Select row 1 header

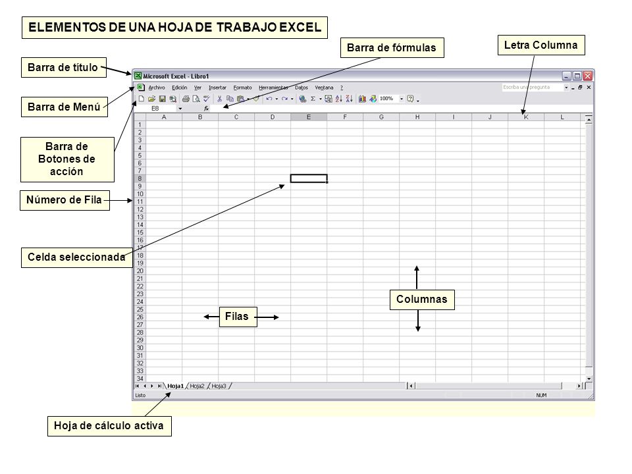140,124
